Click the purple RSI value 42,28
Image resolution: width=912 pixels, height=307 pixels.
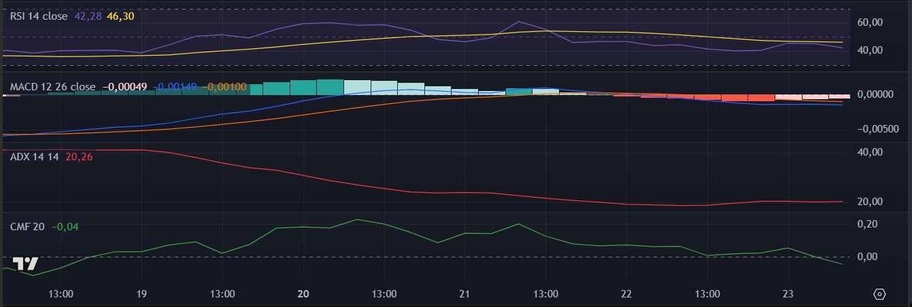point(87,16)
